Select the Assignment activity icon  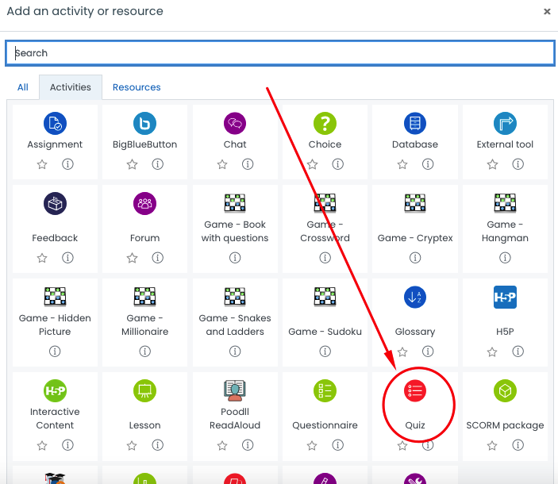click(55, 124)
